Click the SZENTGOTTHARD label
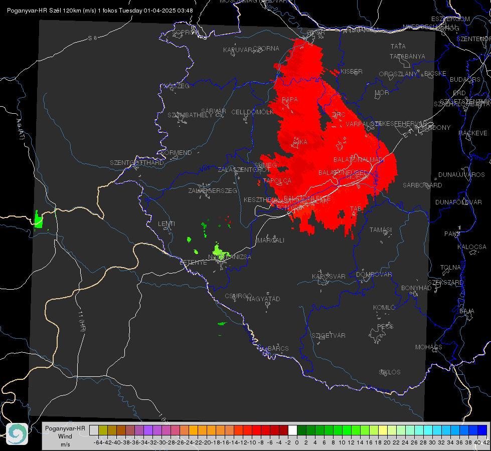The width and height of the screenshot is (491, 451). [x=137, y=162]
